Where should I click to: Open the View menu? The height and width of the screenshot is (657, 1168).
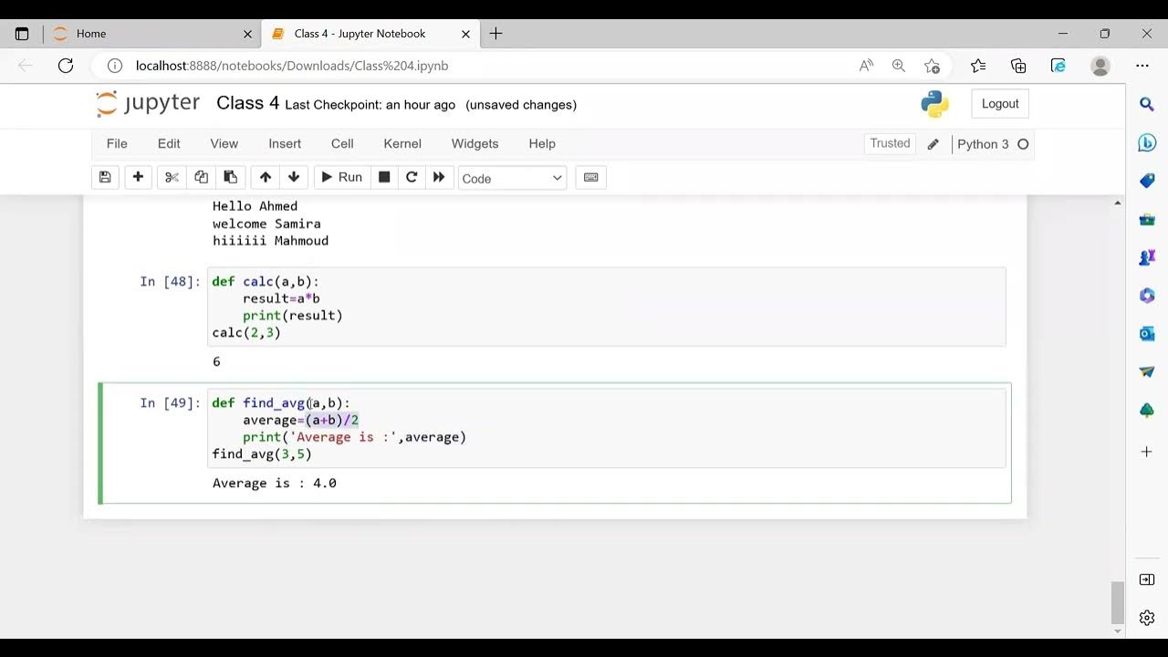point(224,143)
